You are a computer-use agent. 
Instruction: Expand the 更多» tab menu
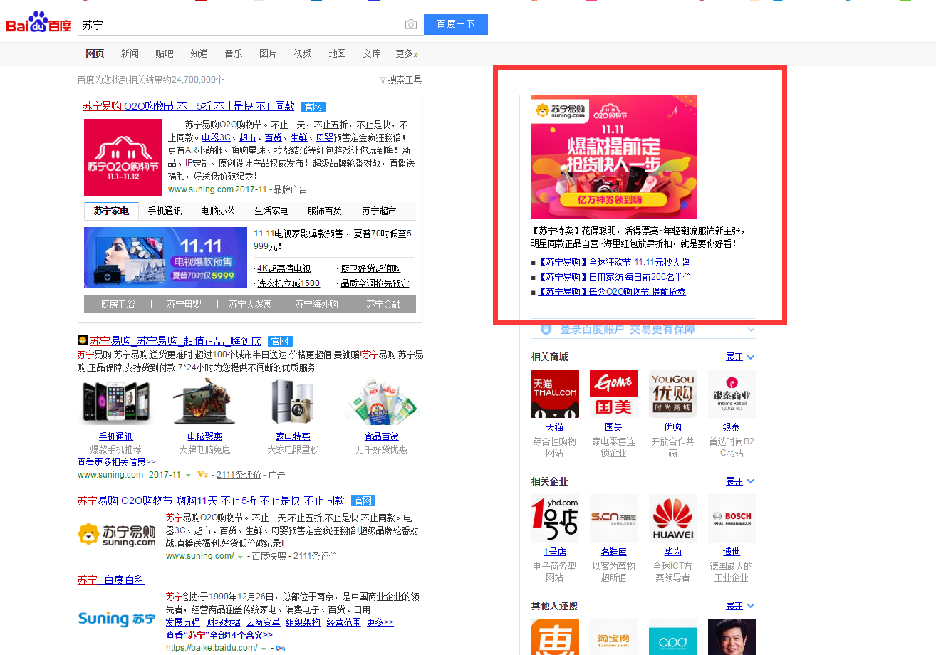[407, 53]
